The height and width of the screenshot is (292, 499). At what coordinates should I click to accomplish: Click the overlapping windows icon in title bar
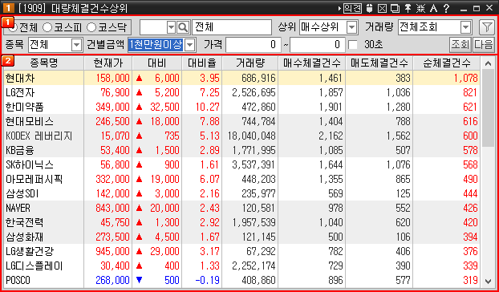tap(395, 8)
